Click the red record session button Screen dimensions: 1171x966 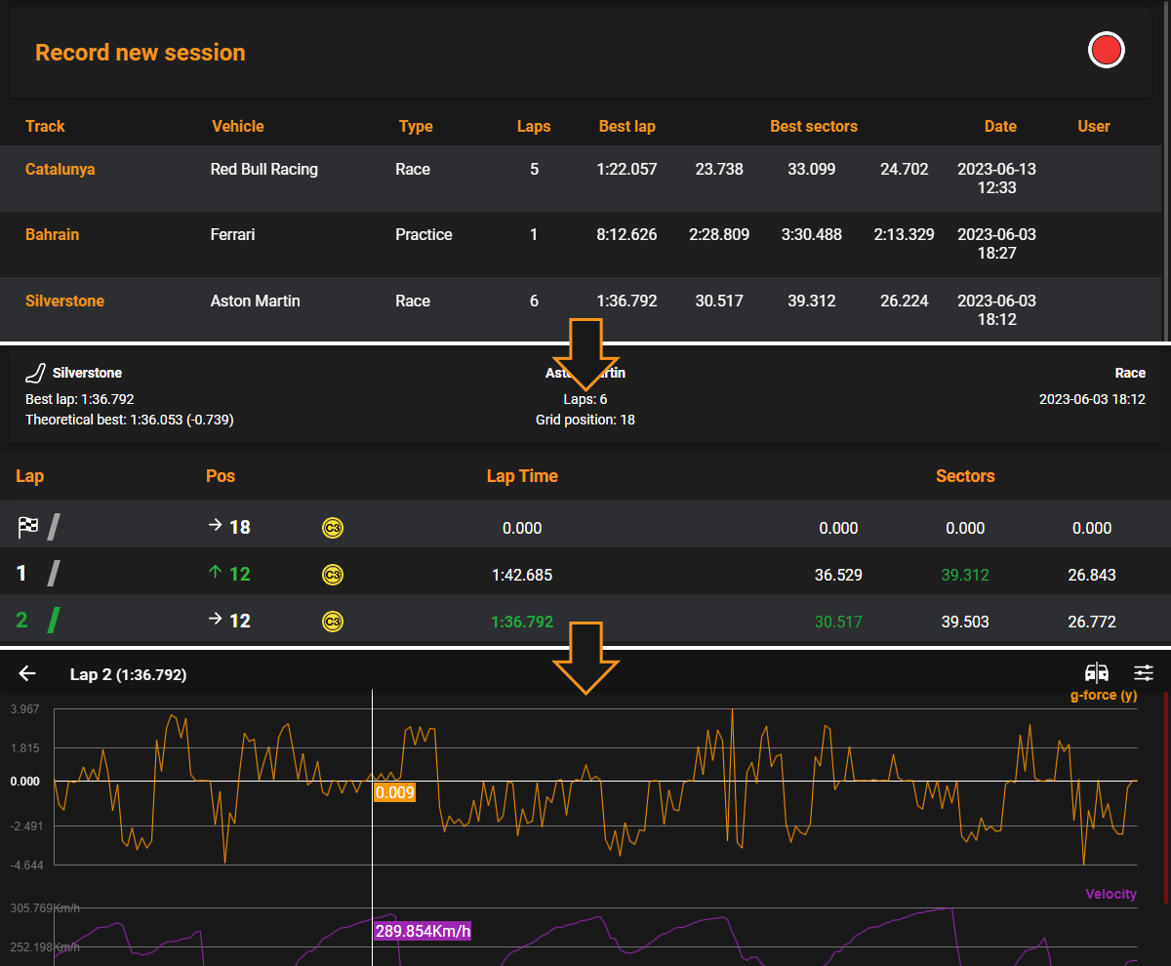coord(1106,49)
